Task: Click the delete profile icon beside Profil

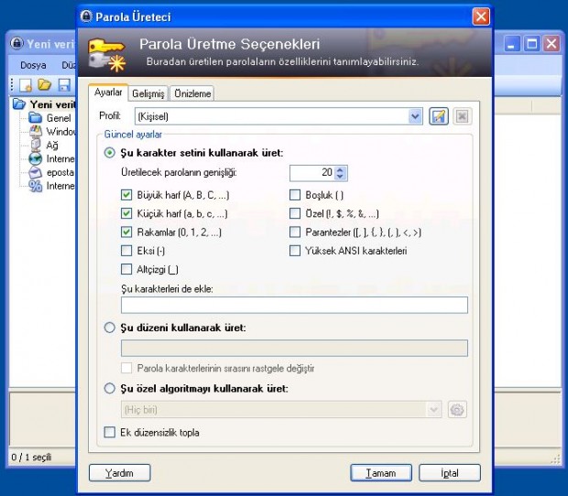Action: 462,116
